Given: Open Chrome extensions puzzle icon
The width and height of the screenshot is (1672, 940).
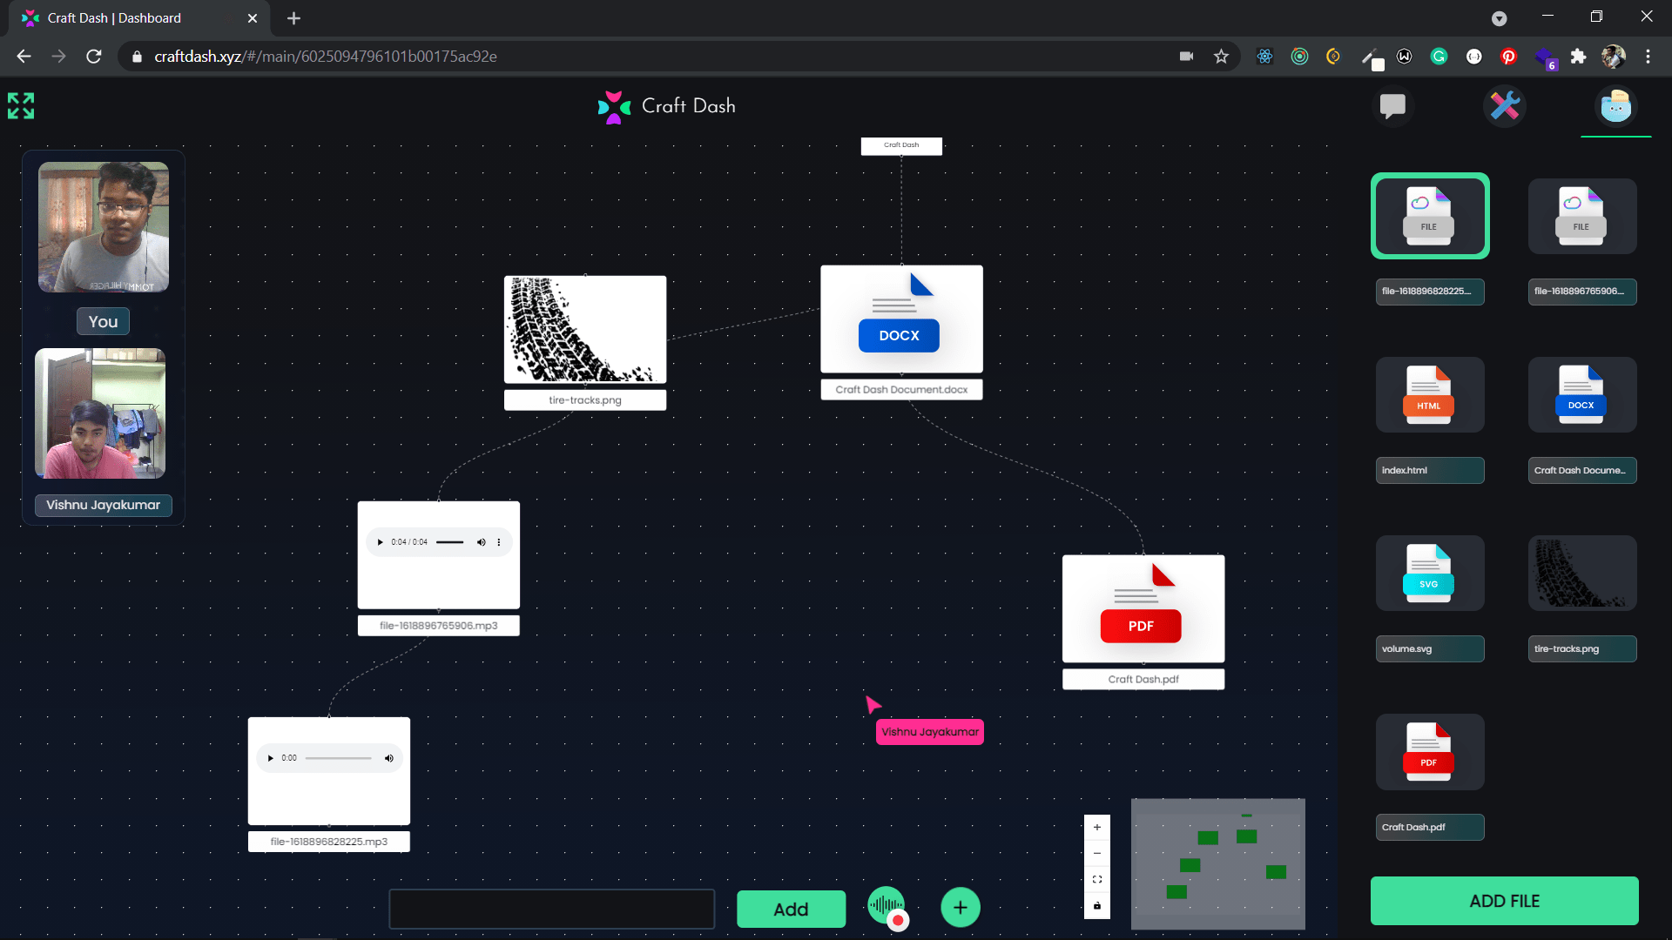Looking at the screenshot, I should (x=1578, y=57).
